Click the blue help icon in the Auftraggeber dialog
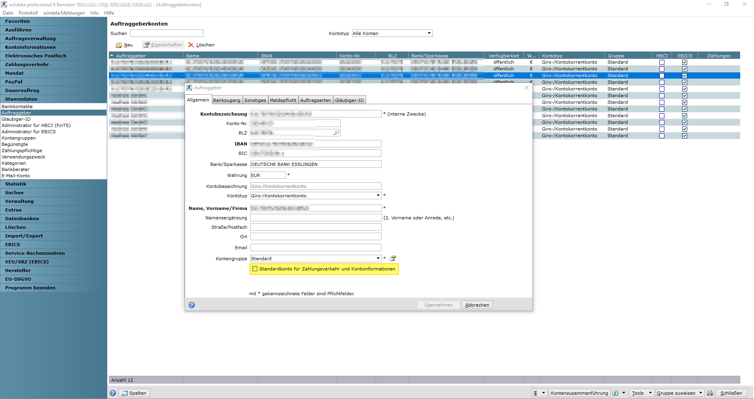 tap(192, 305)
